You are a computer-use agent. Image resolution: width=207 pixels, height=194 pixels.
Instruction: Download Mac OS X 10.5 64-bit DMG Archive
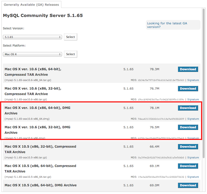(188, 185)
